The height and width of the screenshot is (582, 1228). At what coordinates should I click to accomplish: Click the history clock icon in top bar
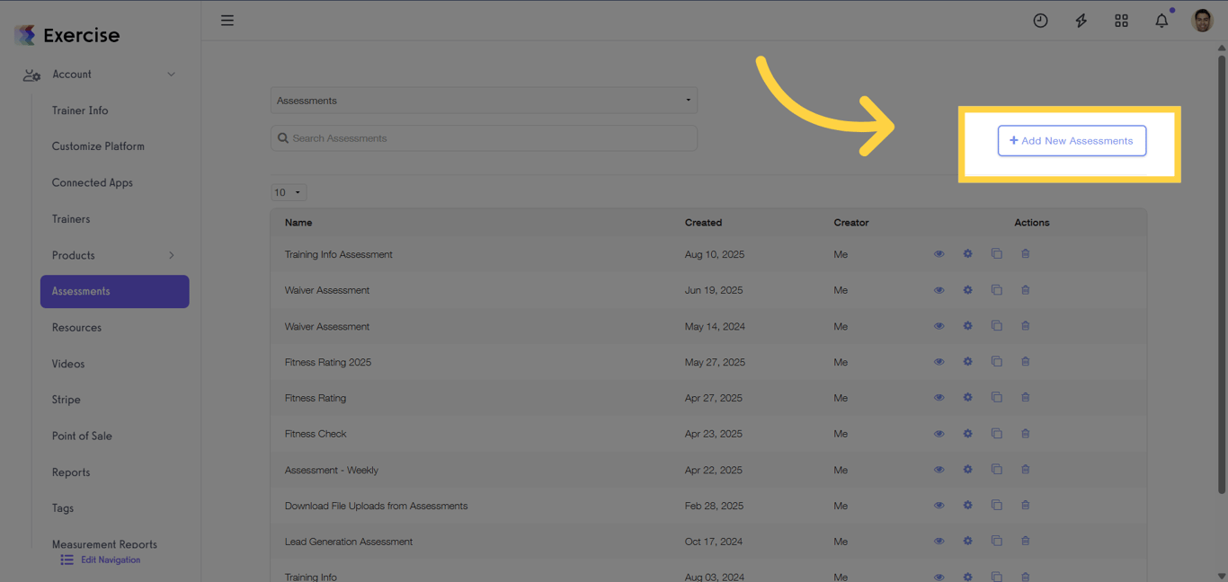point(1040,20)
